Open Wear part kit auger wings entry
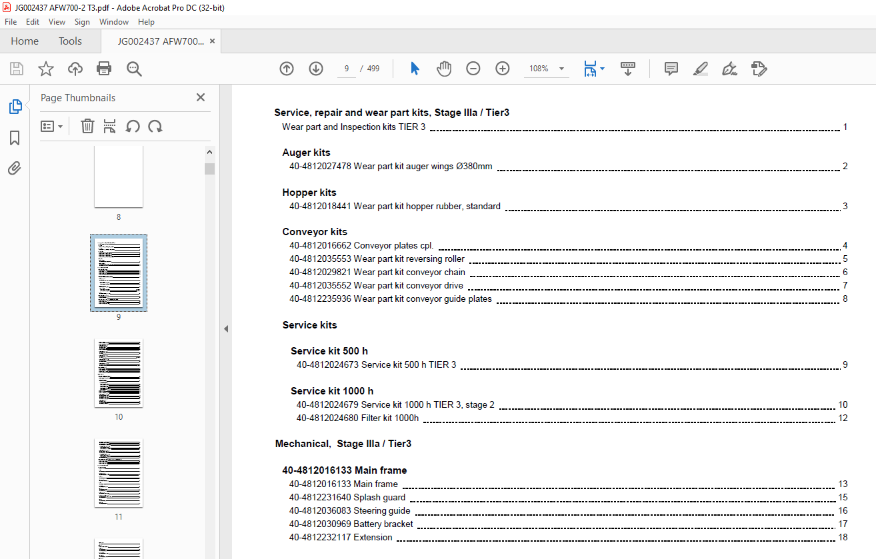876x559 pixels. [x=568, y=167]
